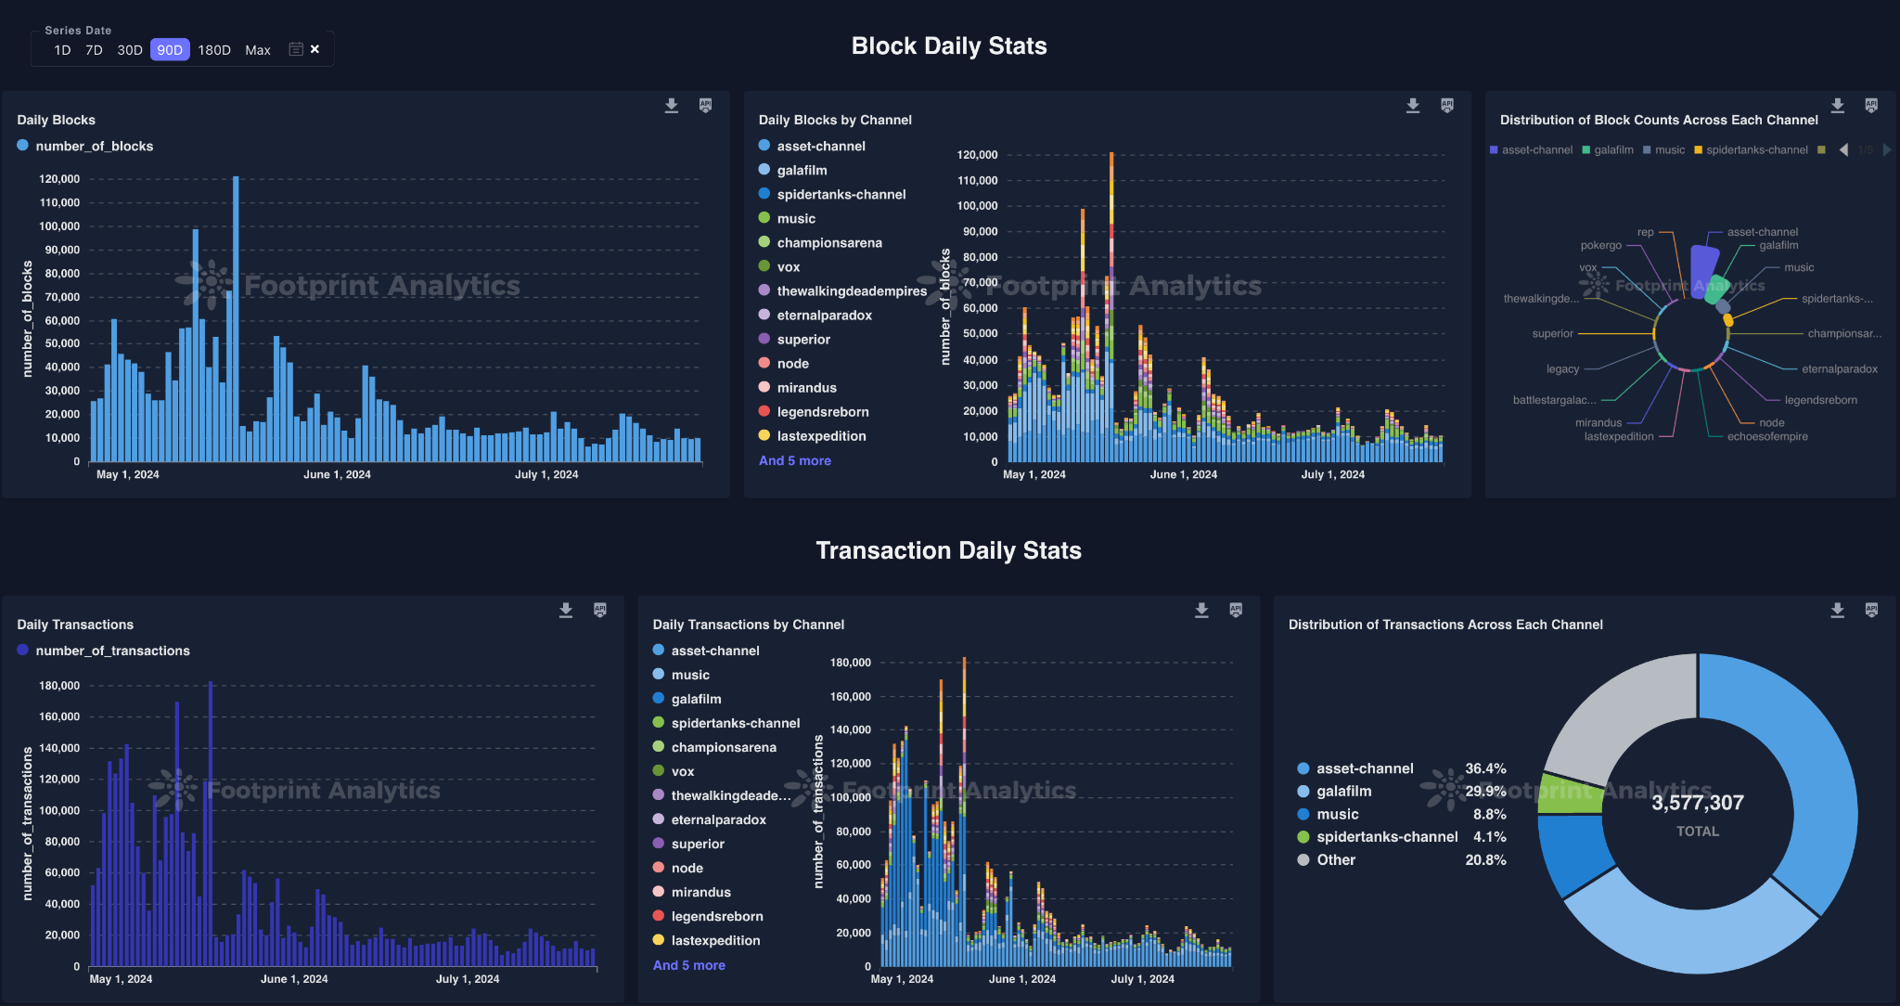Select the Max date range tab
The image size is (1900, 1006).
click(256, 49)
